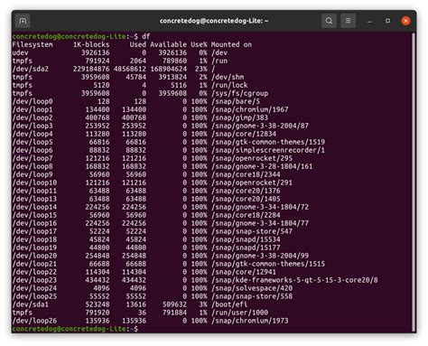428x346 pixels.
Task: Click the /dev/loop10 filesystem name
Action: point(34,182)
